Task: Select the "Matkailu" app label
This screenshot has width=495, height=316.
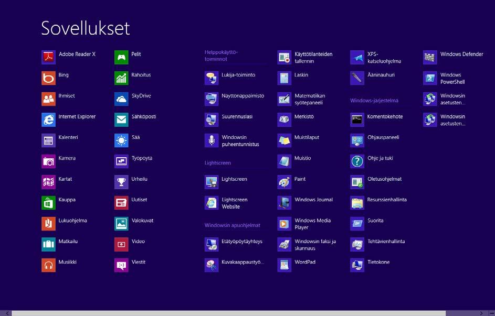Action: [68, 242]
